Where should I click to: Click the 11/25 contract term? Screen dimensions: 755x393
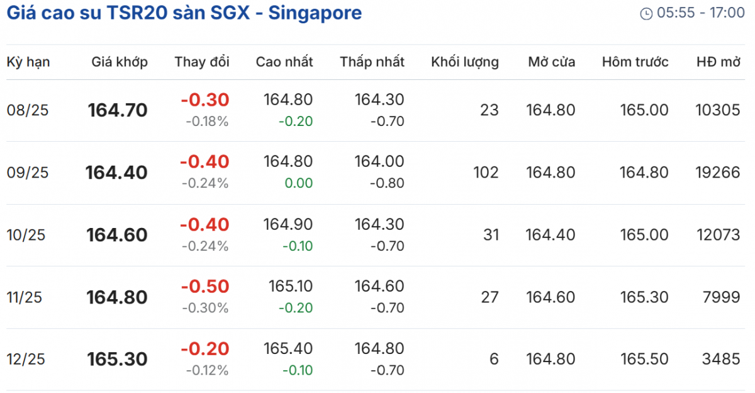click(25, 297)
